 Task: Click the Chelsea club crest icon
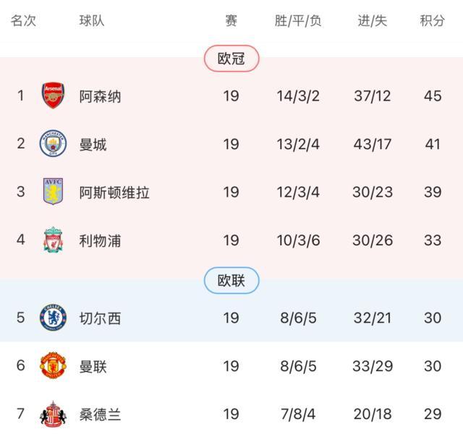53,318
